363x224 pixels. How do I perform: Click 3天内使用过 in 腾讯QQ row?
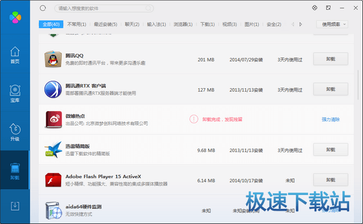290,60
